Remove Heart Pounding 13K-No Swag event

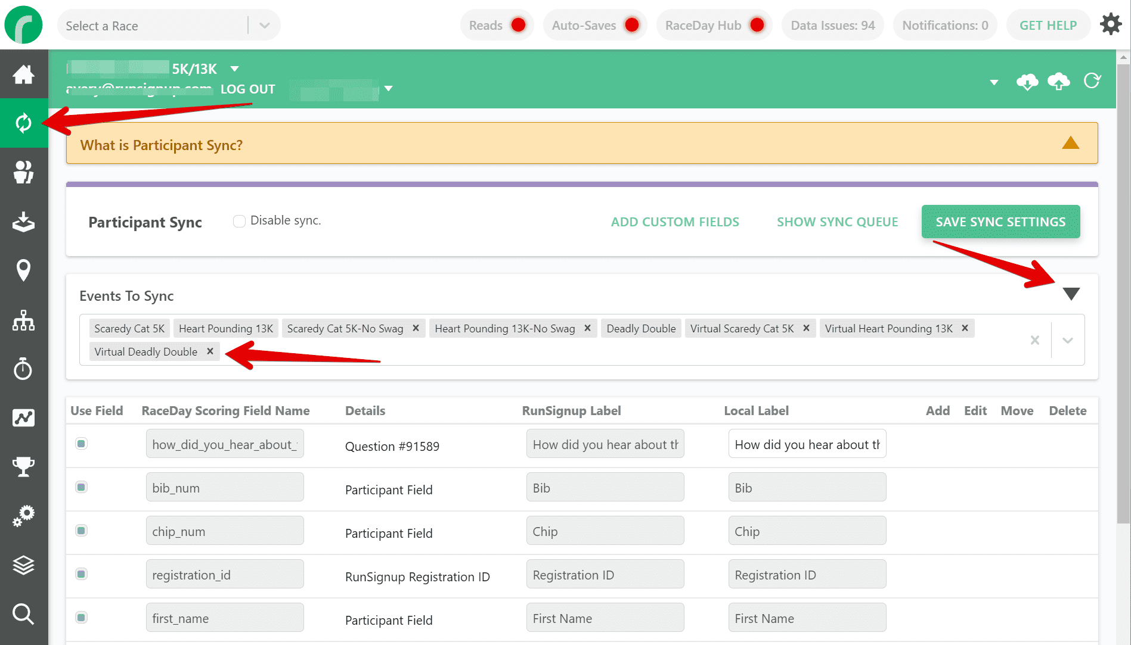(x=587, y=328)
